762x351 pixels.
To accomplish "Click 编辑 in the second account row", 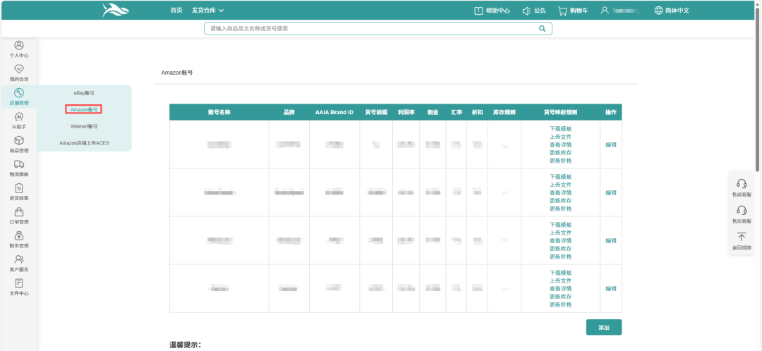I will pyautogui.click(x=610, y=192).
